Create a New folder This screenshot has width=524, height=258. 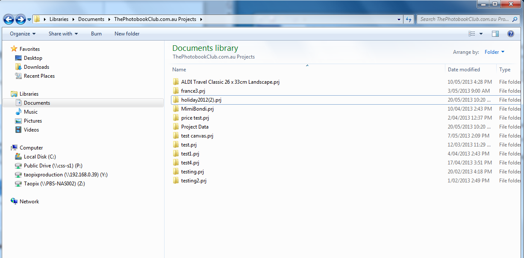(127, 34)
